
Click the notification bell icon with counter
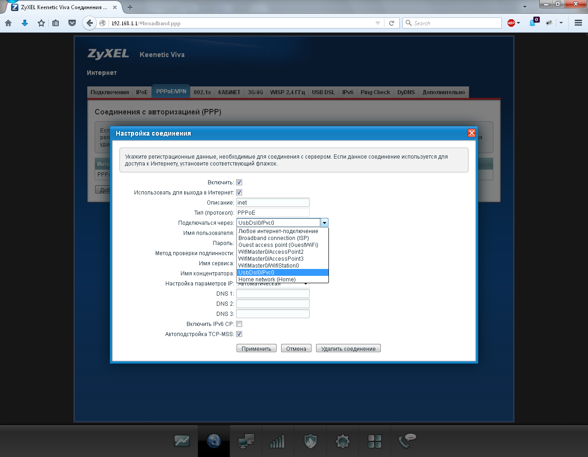coord(533,23)
